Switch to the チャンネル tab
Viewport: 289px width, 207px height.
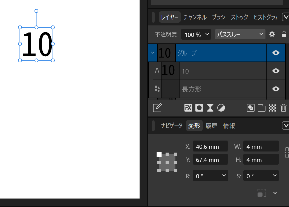[x=195, y=17]
